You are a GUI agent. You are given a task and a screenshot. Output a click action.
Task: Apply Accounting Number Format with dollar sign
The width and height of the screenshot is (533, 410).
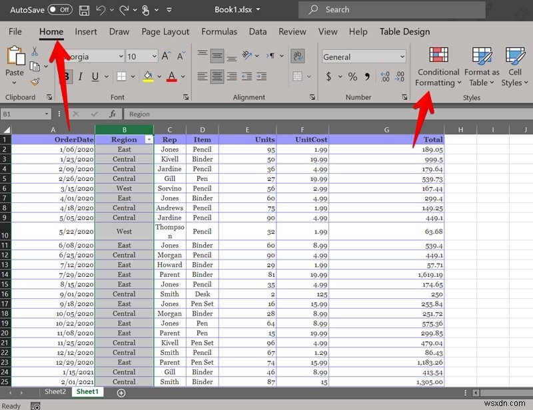[328, 77]
